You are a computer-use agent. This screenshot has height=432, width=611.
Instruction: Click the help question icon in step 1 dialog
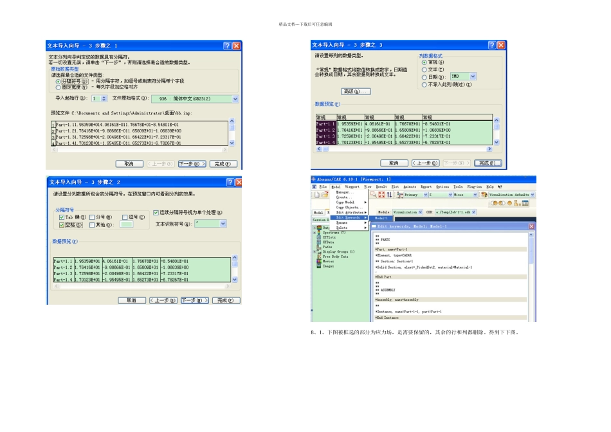click(227, 46)
